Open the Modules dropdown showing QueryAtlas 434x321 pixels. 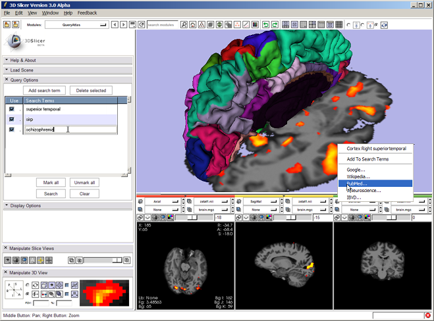click(76, 25)
